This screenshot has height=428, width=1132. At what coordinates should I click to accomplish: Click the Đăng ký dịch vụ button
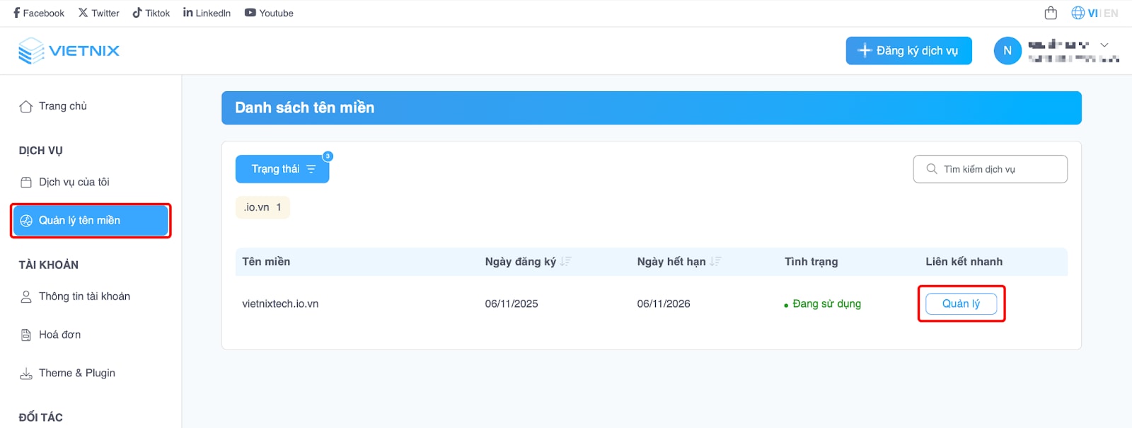[908, 51]
